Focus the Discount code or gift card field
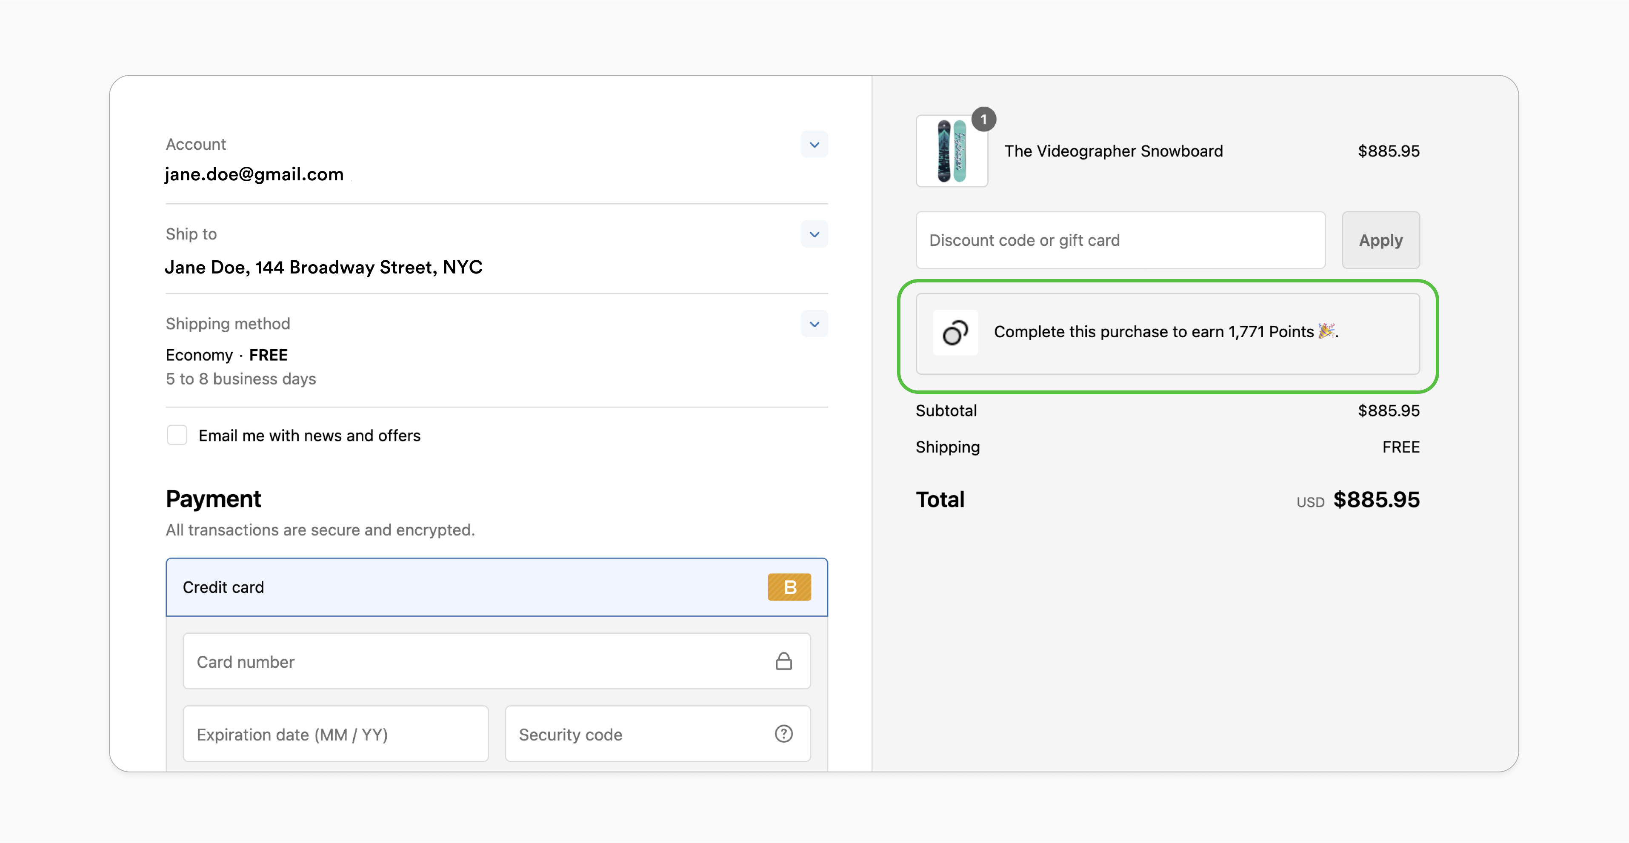Viewport: 1629px width, 843px height. point(1119,240)
